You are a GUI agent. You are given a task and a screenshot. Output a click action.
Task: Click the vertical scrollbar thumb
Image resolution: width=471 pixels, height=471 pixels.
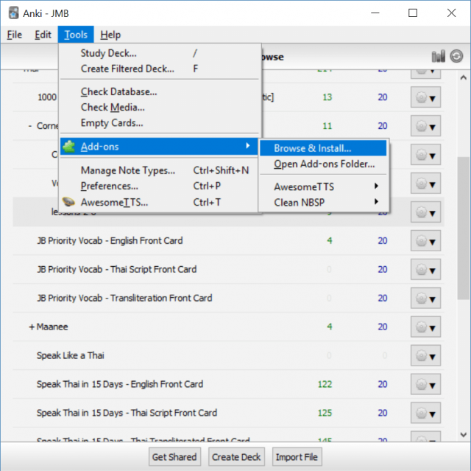point(464,228)
